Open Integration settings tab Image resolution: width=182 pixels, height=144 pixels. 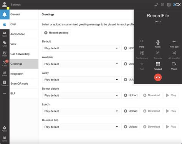(24, 74)
